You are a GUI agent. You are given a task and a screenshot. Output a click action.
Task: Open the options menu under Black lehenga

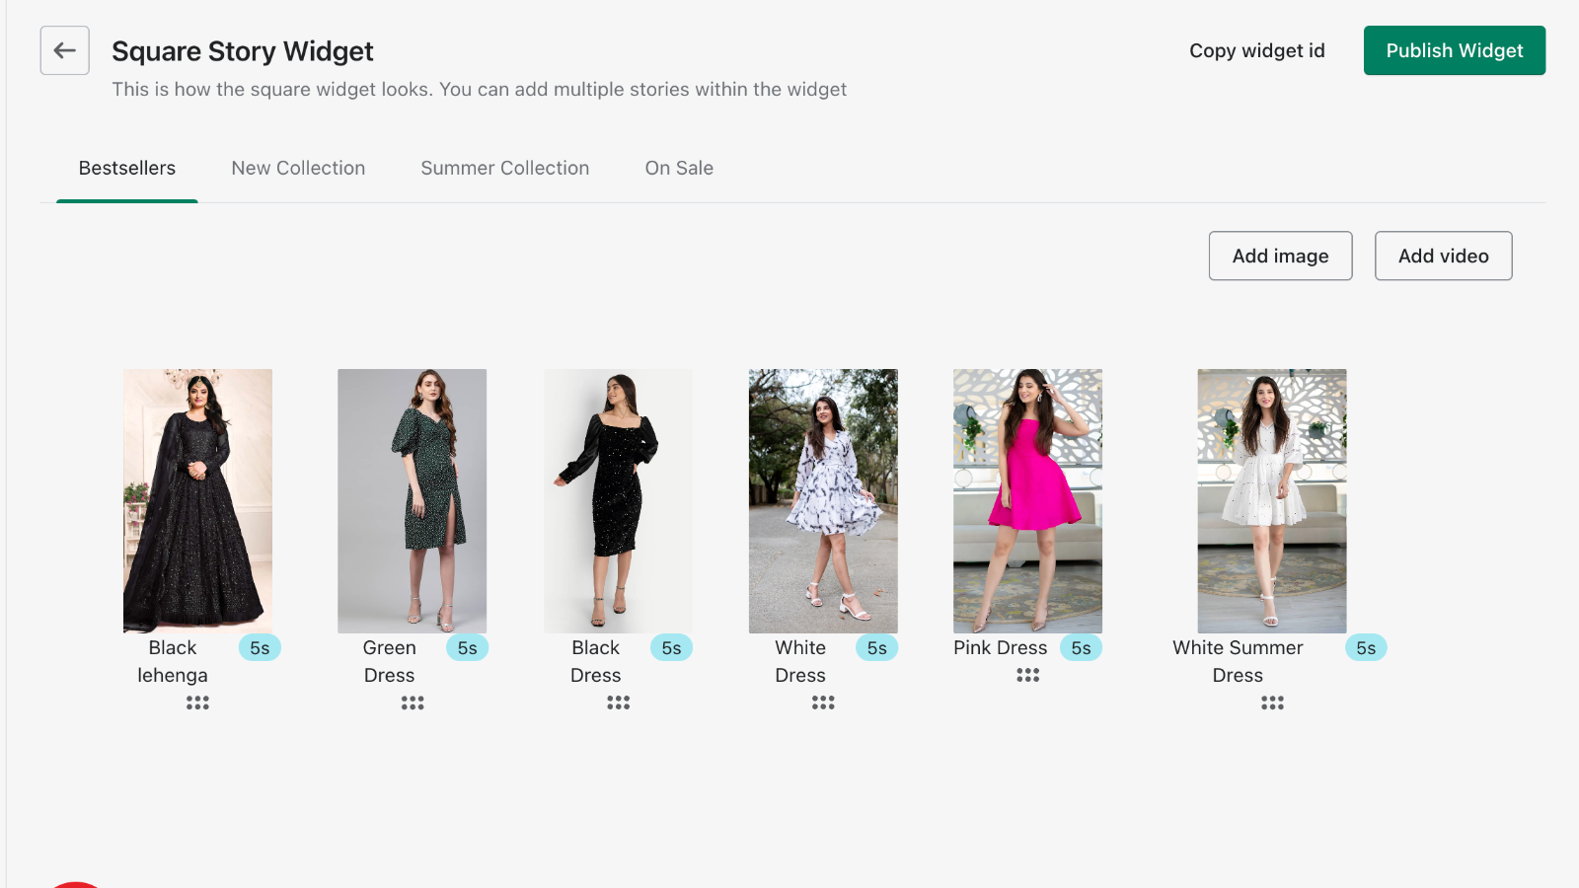[x=197, y=703]
